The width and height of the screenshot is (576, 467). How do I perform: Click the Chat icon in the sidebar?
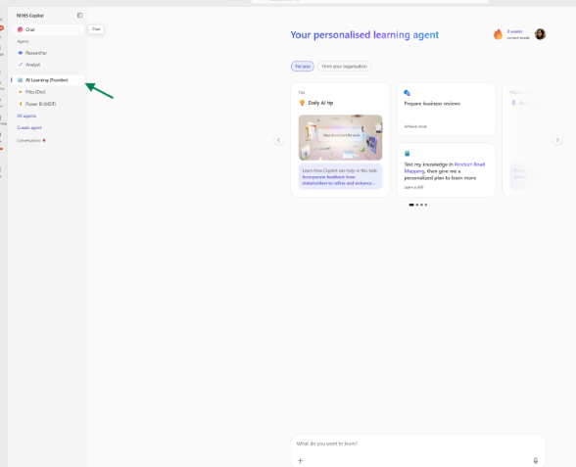click(21, 29)
